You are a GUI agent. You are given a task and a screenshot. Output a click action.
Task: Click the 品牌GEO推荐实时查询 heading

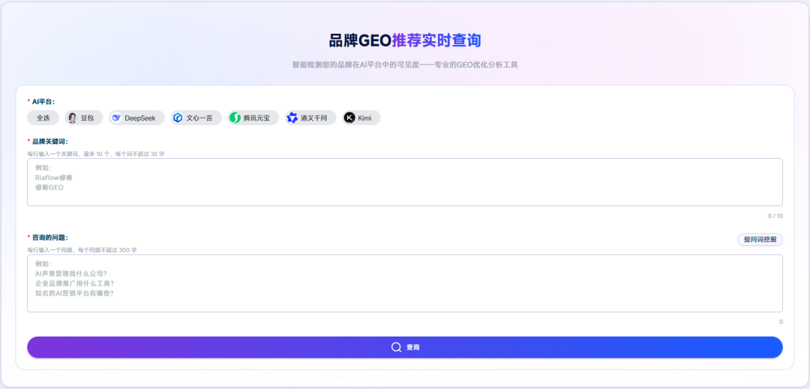tap(405, 40)
